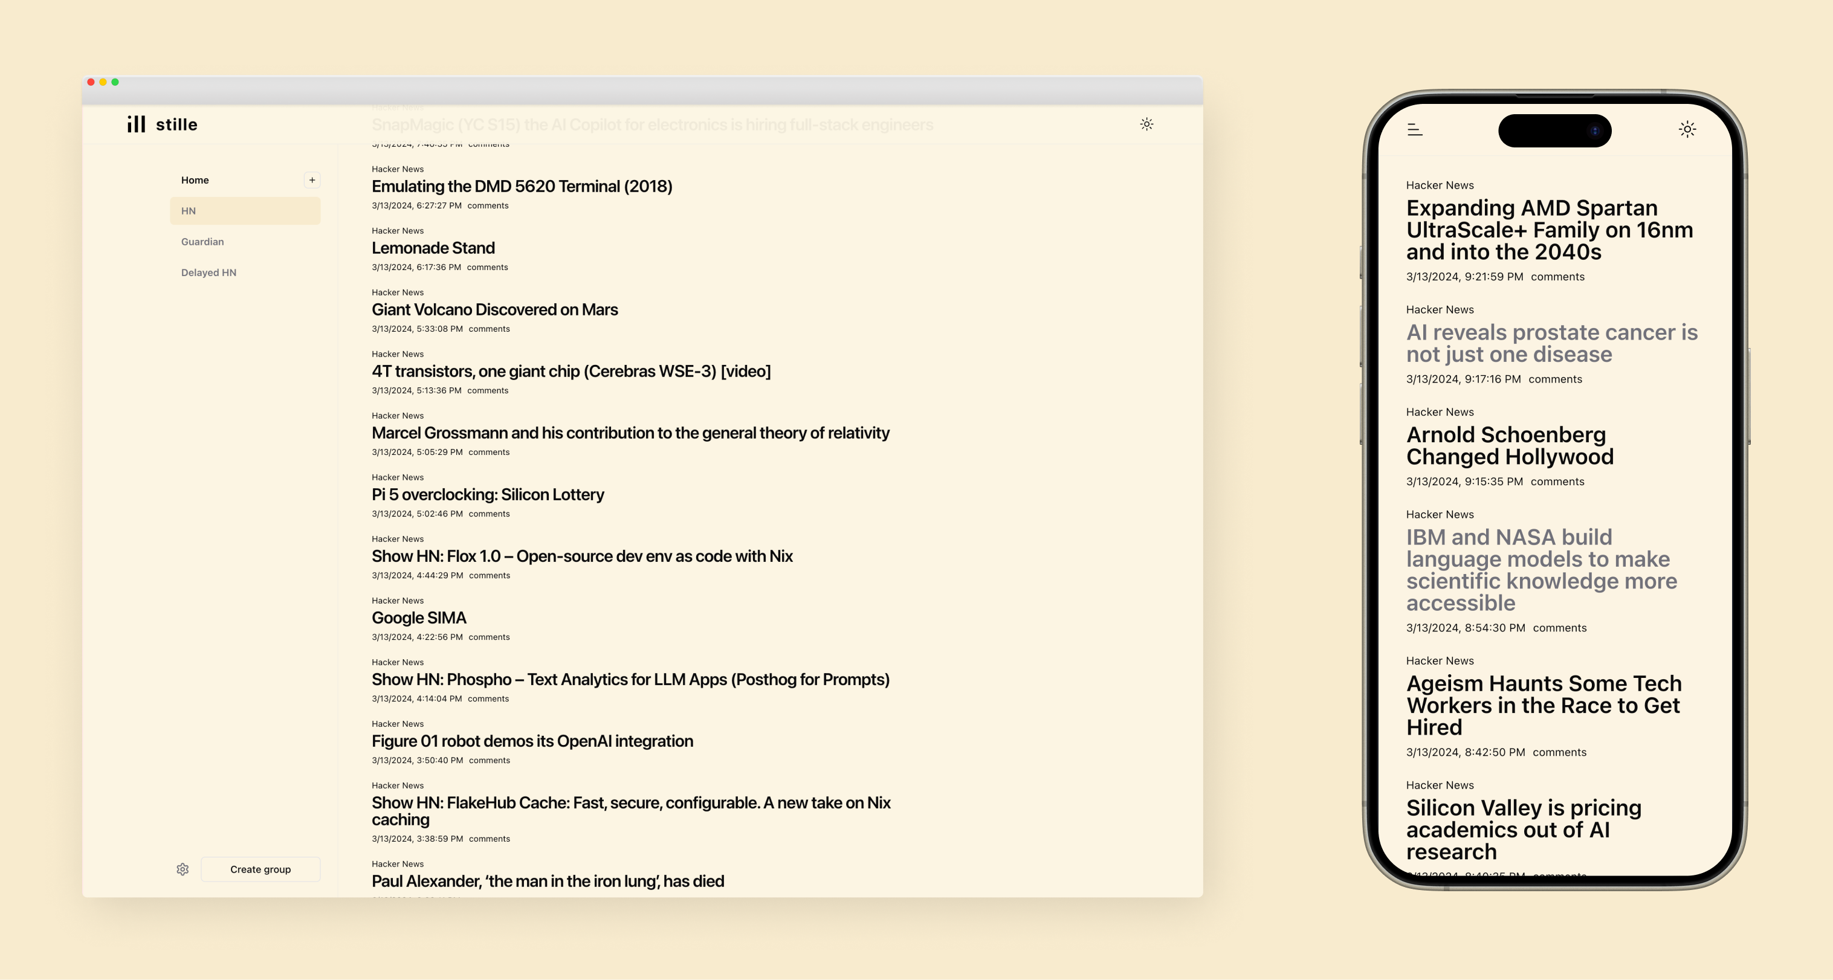Open settings gear icon in sidebar
The image size is (1833, 980).
tap(183, 869)
